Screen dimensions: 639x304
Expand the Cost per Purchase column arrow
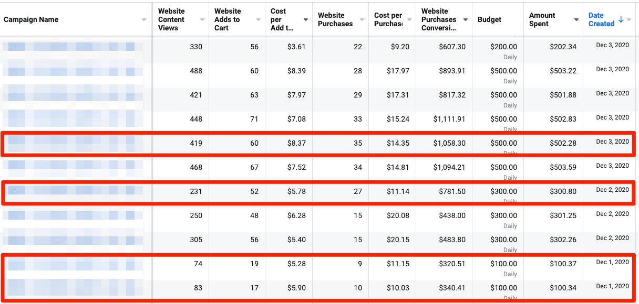(x=408, y=20)
